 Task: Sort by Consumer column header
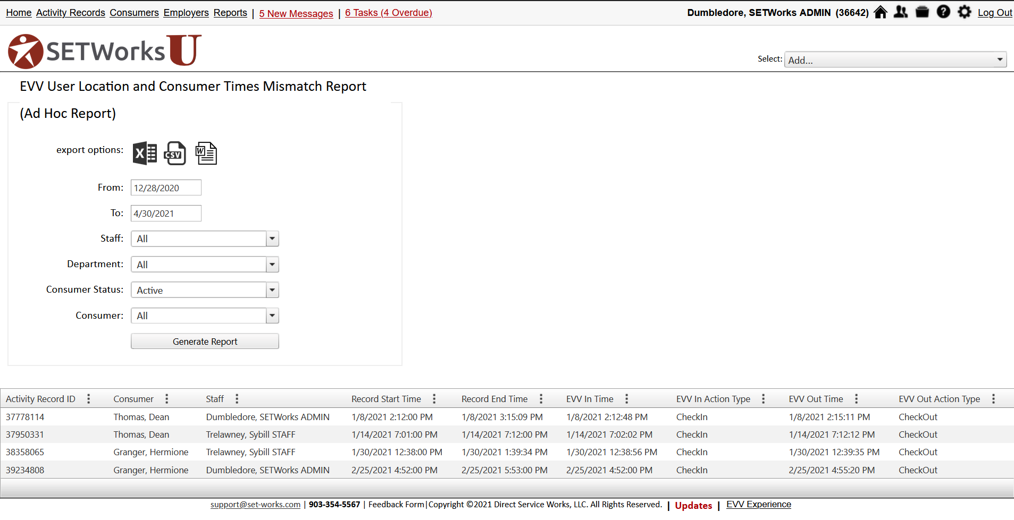pos(133,399)
